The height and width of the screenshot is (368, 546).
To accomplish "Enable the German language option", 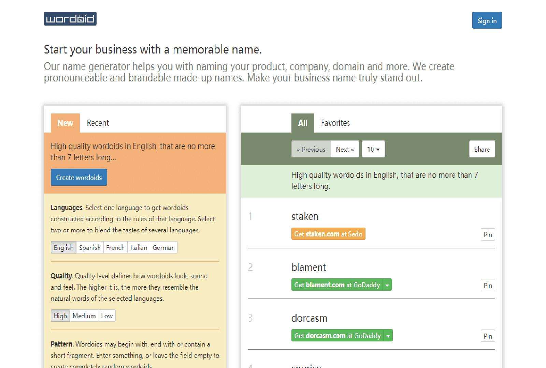I will click(163, 248).
